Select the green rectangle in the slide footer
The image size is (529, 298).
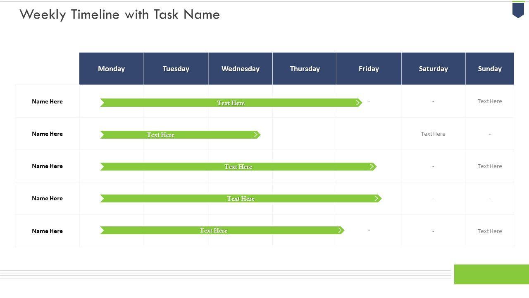click(491, 274)
